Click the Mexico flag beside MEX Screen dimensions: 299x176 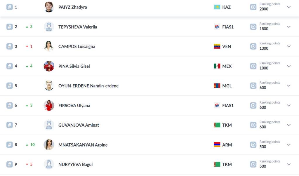[x=217, y=66]
